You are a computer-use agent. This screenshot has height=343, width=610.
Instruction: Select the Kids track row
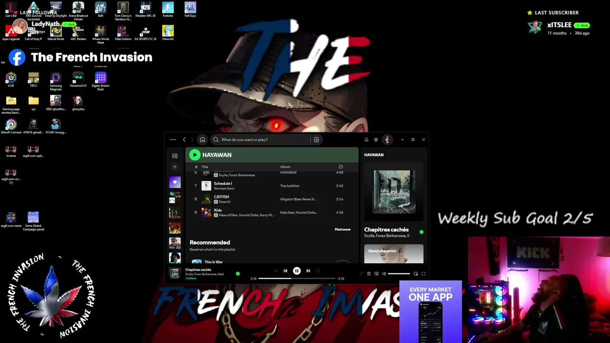272,212
